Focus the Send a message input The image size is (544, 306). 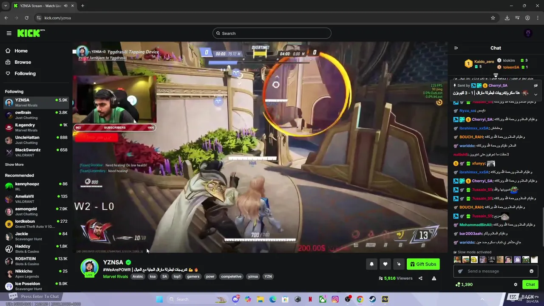496,271
